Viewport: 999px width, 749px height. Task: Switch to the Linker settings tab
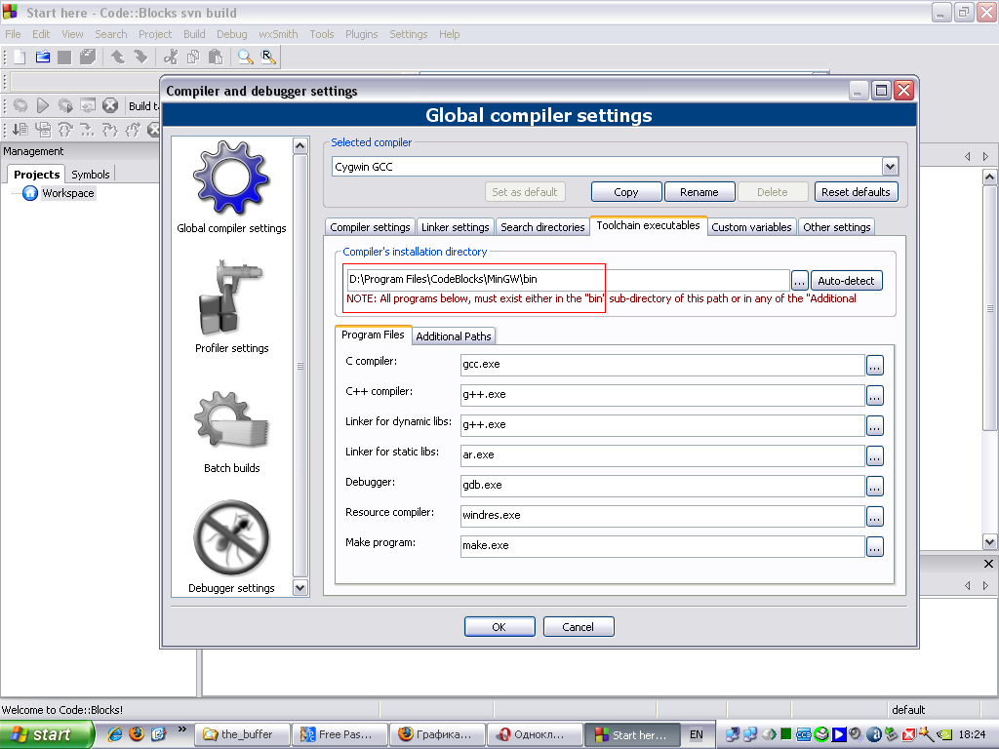[455, 227]
